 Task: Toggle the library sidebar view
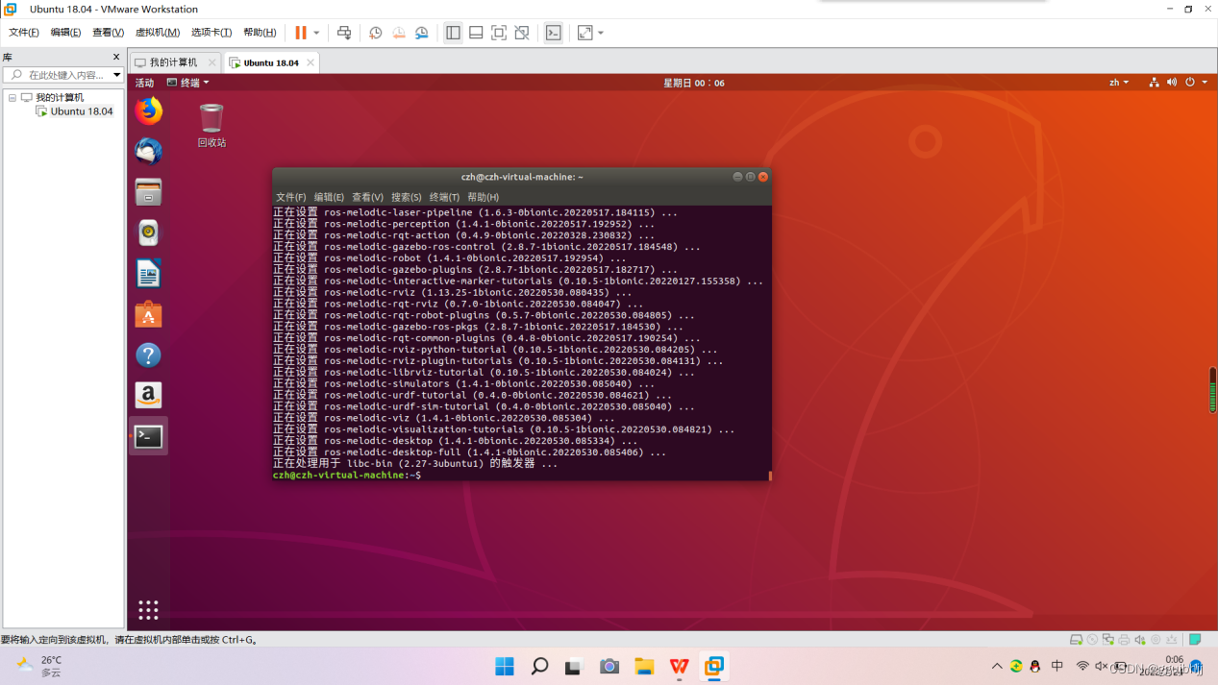pos(453,33)
